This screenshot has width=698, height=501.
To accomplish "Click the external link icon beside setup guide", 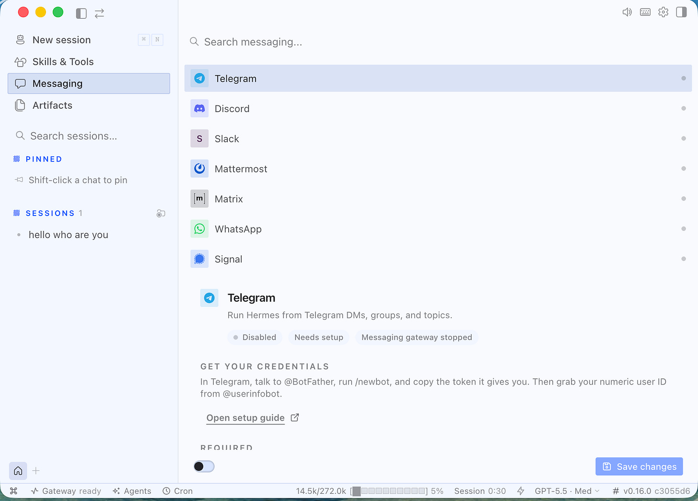I will (x=295, y=418).
